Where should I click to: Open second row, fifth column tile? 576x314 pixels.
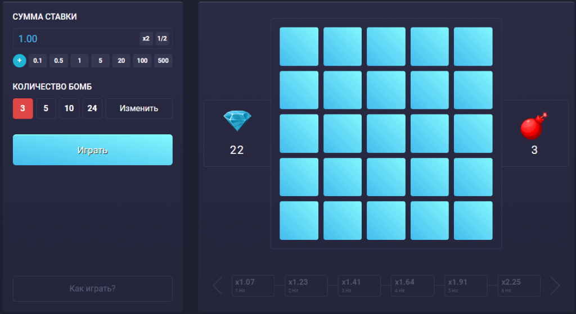[x=473, y=90]
